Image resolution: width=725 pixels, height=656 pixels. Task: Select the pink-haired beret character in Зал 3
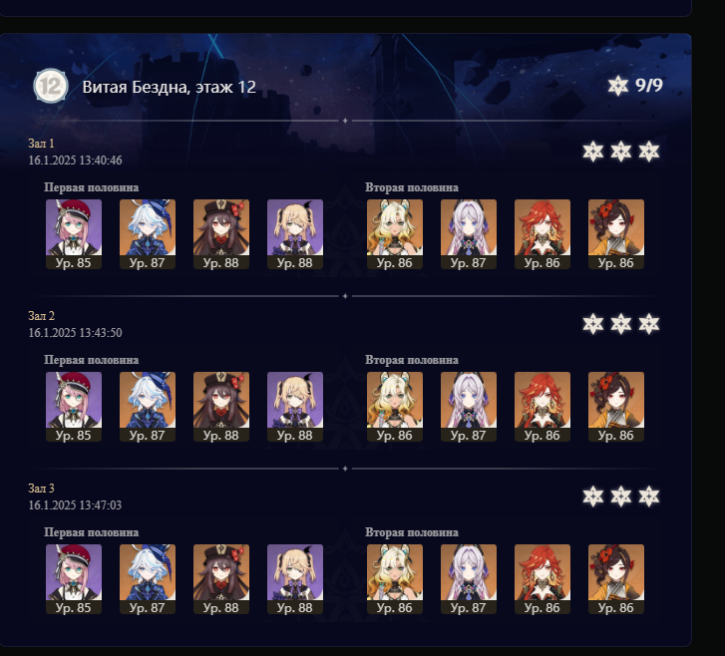(x=74, y=579)
